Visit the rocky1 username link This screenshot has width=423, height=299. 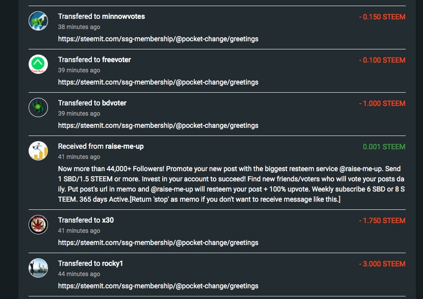click(113, 263)
